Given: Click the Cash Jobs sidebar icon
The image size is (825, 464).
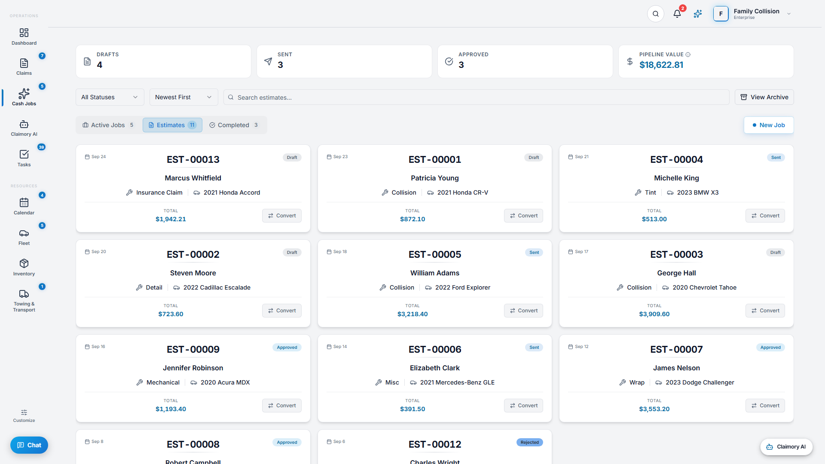Looking at the screenshot, I should coord(24,97).
